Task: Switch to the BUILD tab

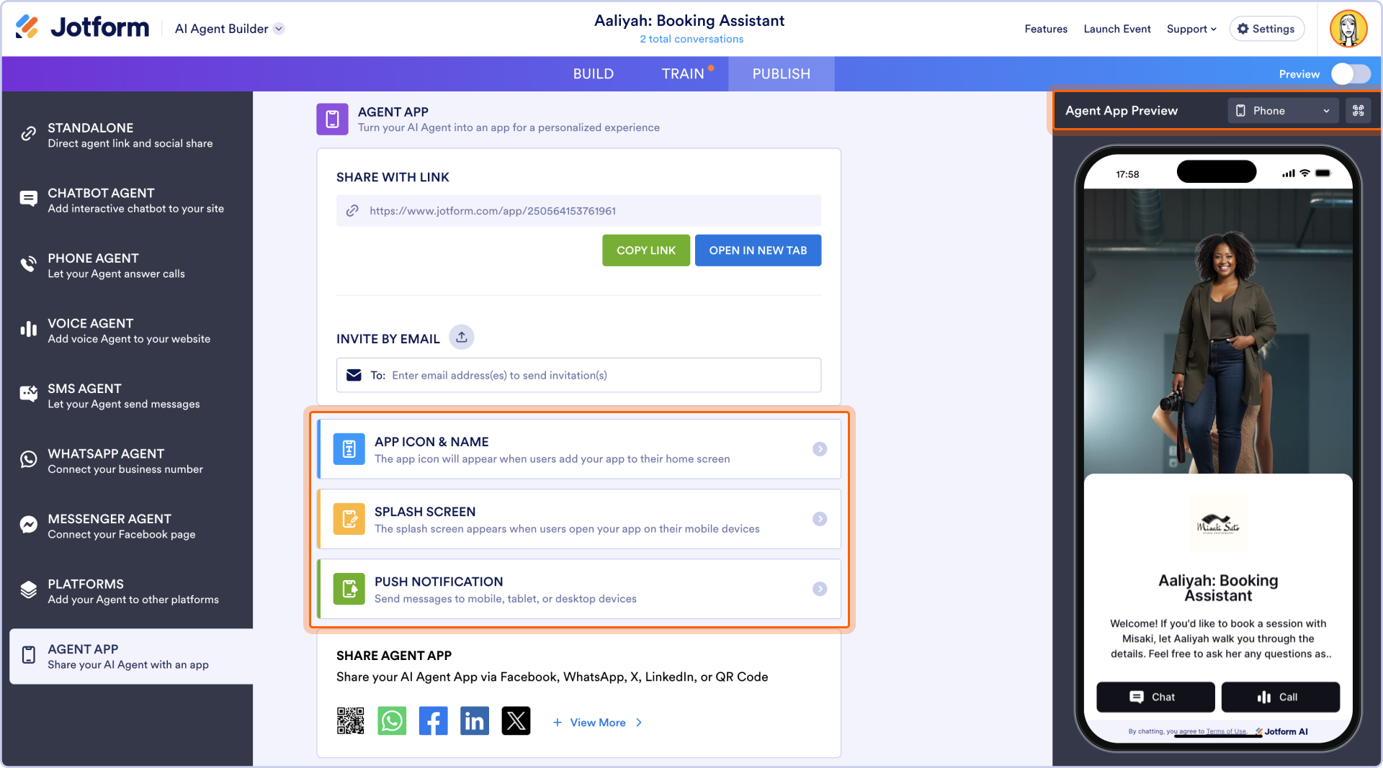Action: [x=594, y=74]
